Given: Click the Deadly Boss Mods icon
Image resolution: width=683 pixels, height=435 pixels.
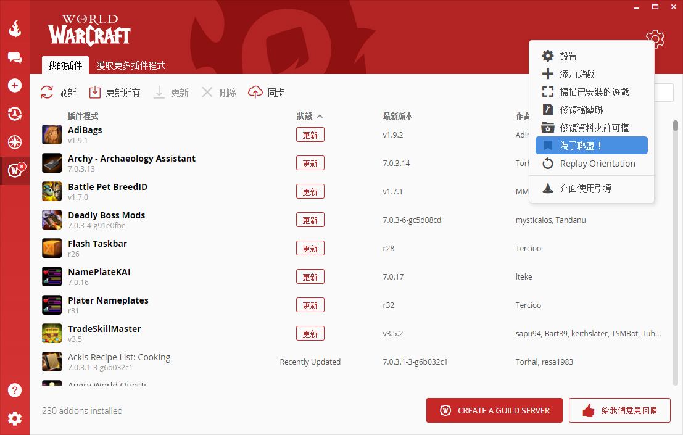Looking at the screenshot, I should tap(52, 220).
